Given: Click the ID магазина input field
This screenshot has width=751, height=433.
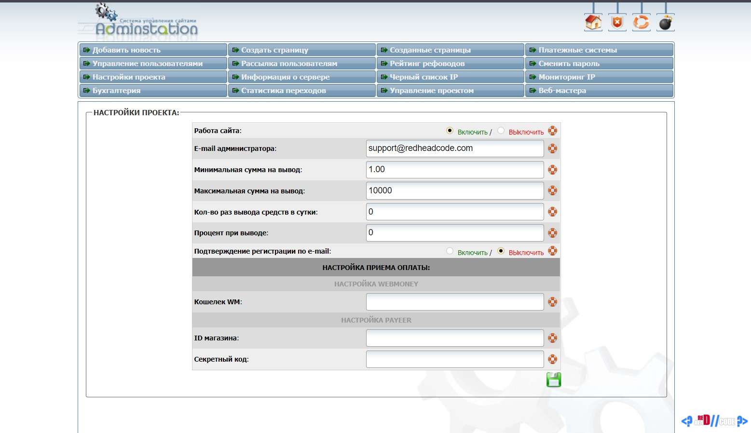Looking at the screenshot, I should [455, 338].
